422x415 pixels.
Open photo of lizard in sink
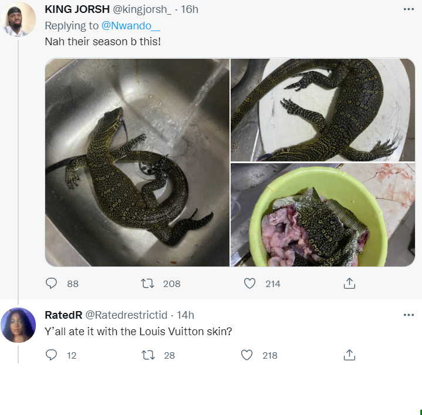click(137, 163)
